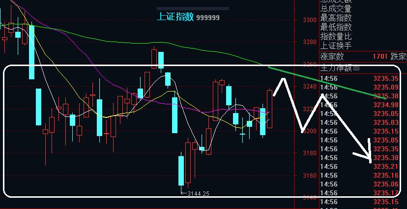Click the 最高指数 label
407x209 pixels.
pos(336,18)
